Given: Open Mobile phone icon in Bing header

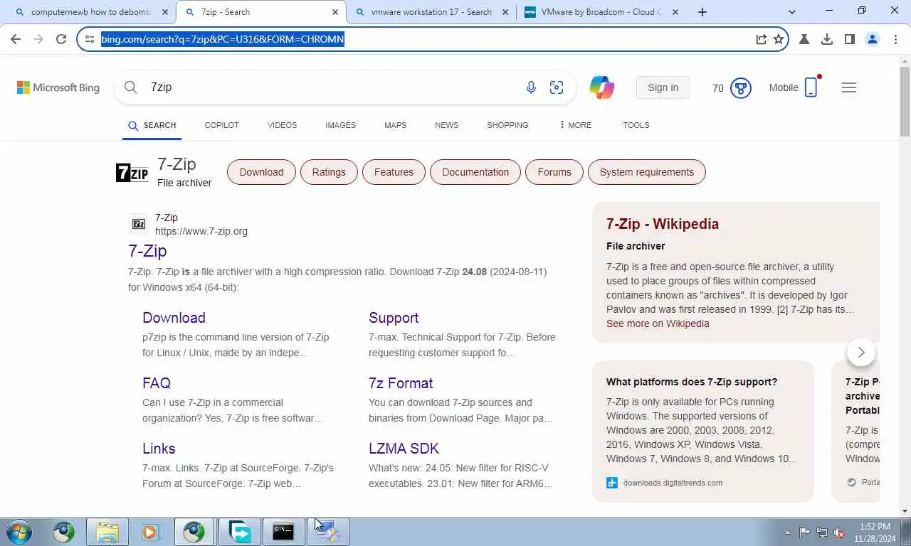Looking at the screenshot, I should 811,87.
